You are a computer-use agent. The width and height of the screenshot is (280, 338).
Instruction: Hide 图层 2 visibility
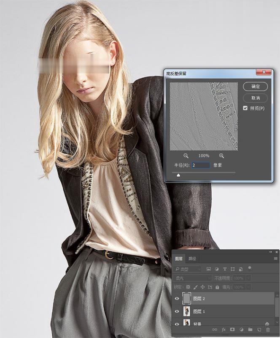click(x=177, y=299)
